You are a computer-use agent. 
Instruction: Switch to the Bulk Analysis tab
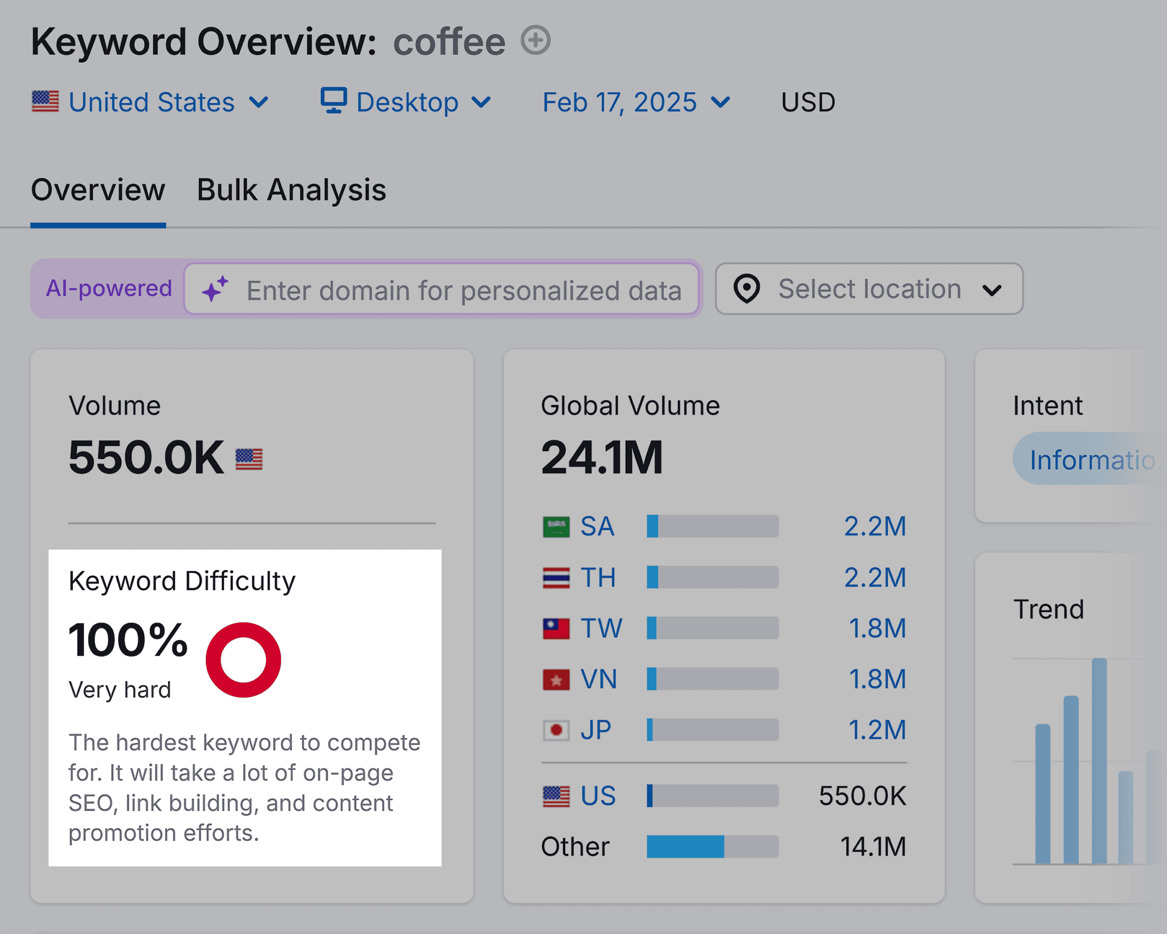pos(291,190)
